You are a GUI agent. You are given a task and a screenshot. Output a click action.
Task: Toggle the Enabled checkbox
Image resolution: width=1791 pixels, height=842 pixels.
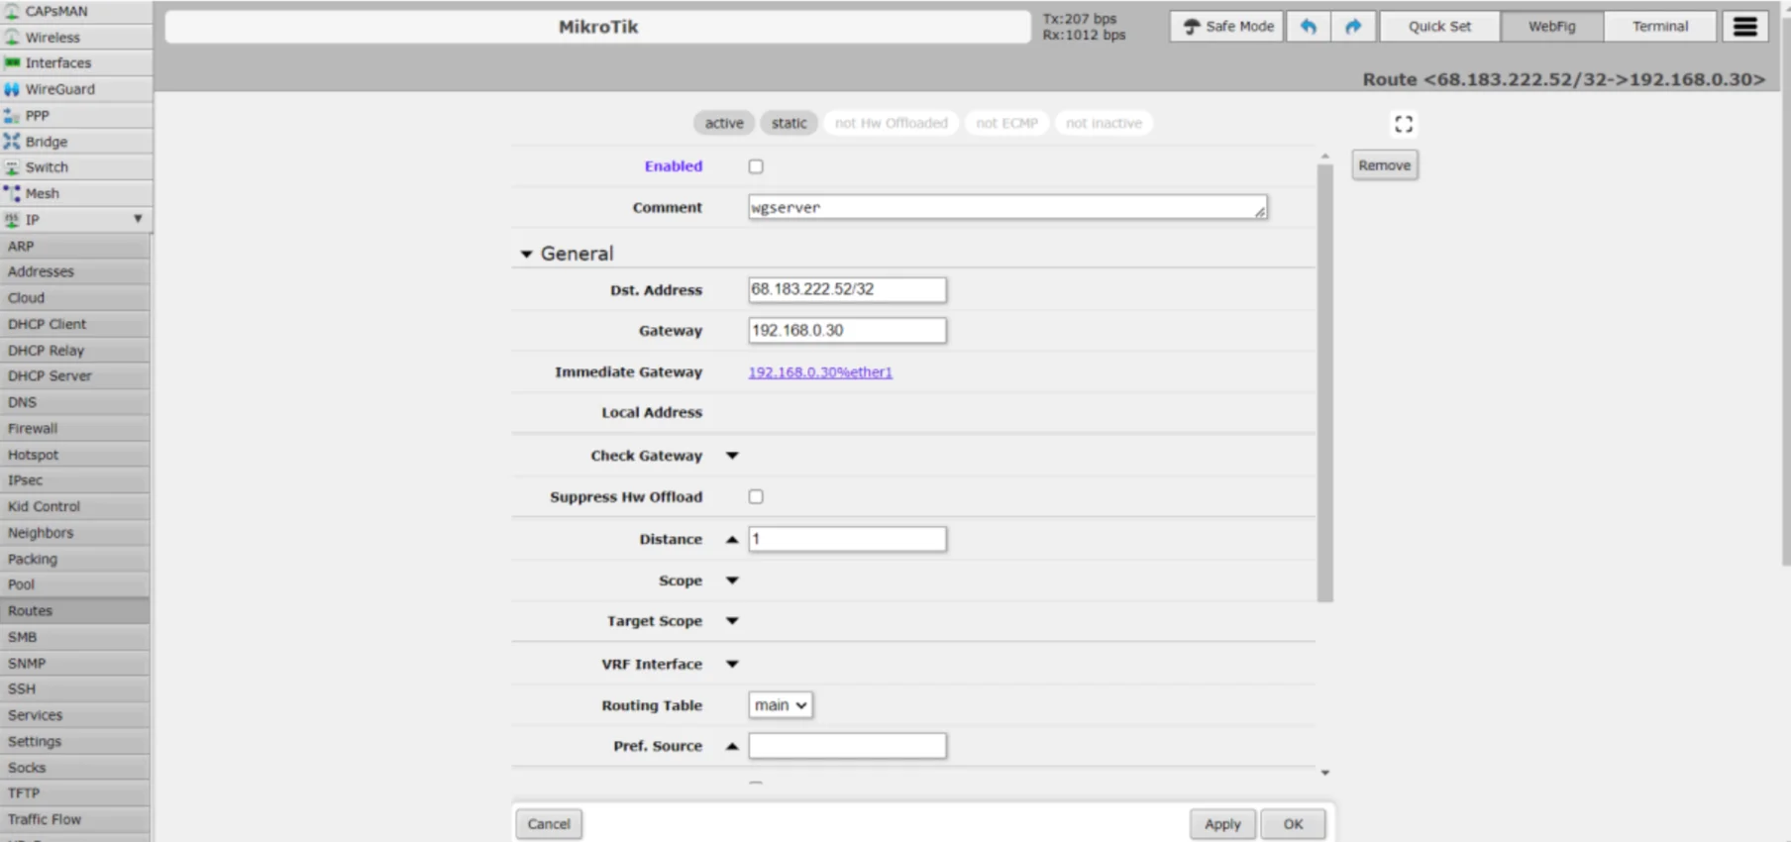pyautogui.click(x=756, y=166)
